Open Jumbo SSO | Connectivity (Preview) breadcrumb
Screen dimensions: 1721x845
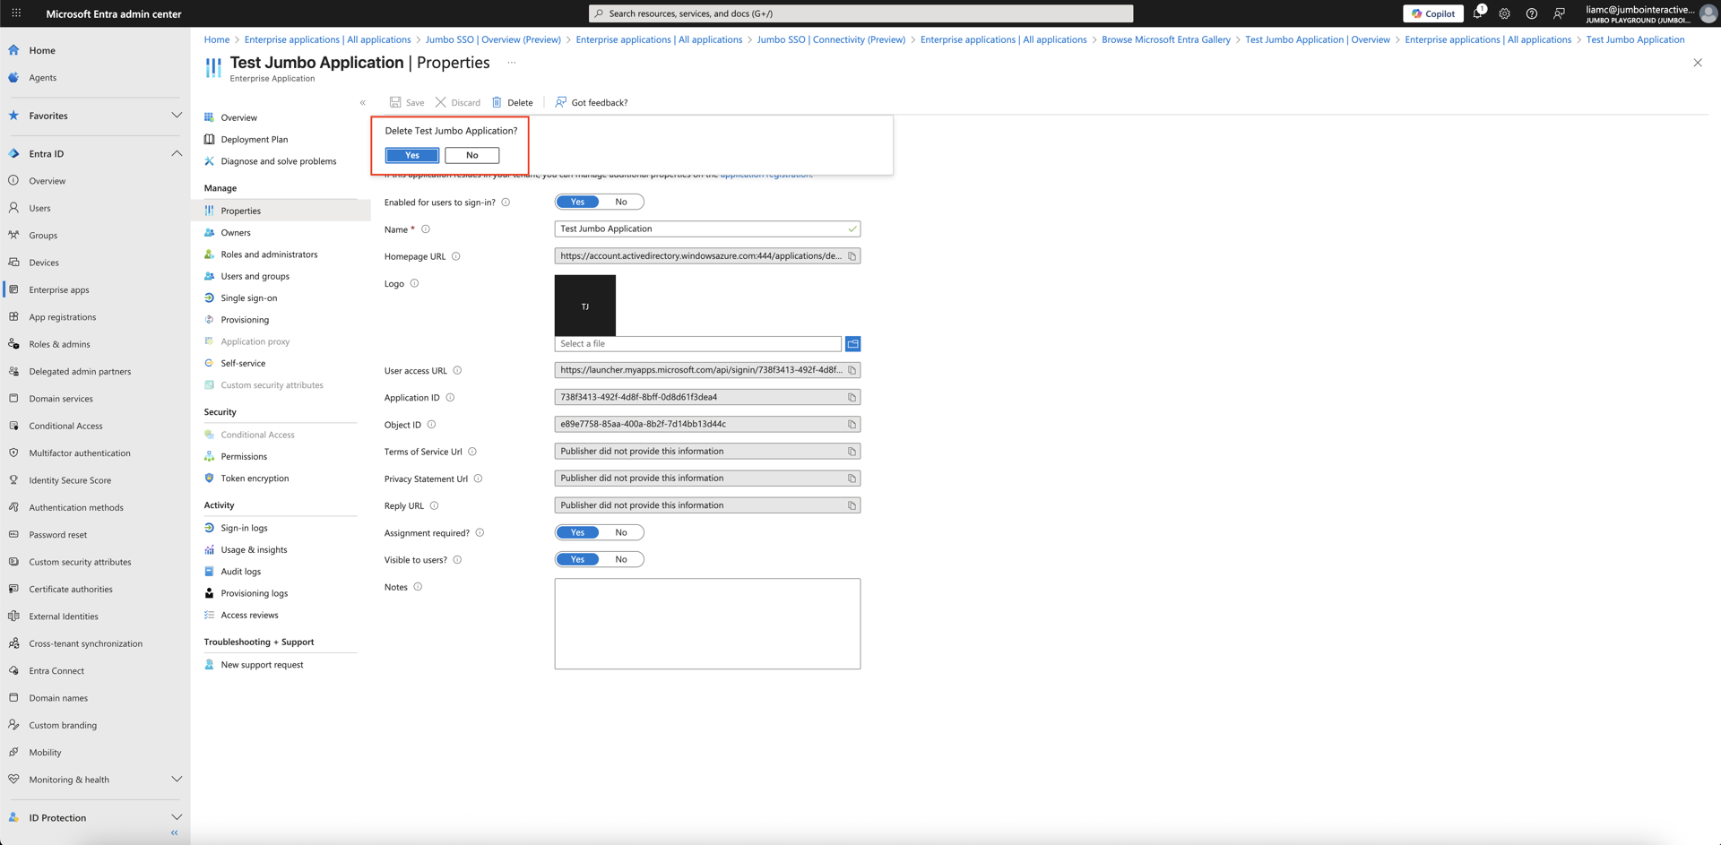(x=831, y=39)
